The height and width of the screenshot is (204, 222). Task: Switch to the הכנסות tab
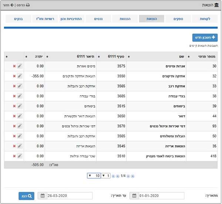point(125,19)
